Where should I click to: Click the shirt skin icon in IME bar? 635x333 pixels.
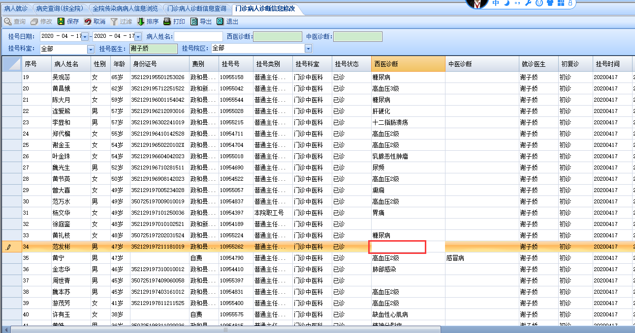click(x=550, y=3)
